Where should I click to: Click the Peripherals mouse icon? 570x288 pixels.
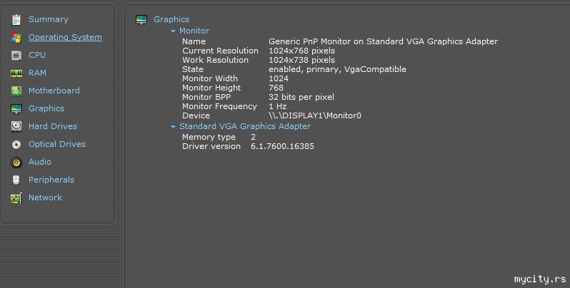click(x=16, y=180)
